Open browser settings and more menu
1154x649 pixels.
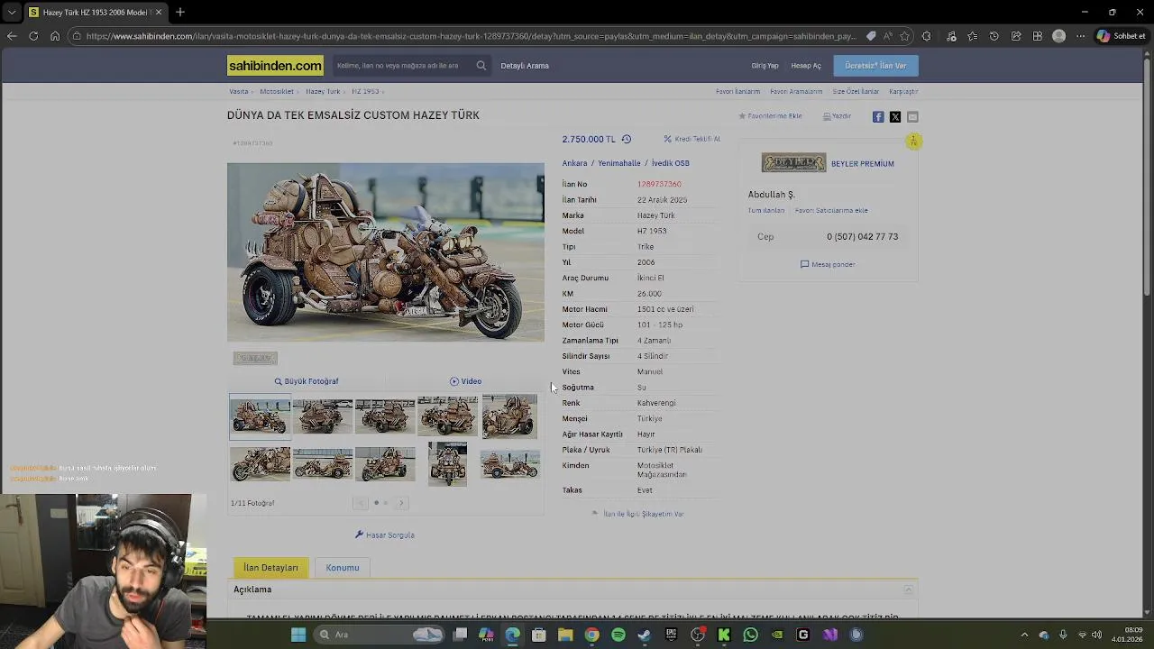pos(1081,36)
